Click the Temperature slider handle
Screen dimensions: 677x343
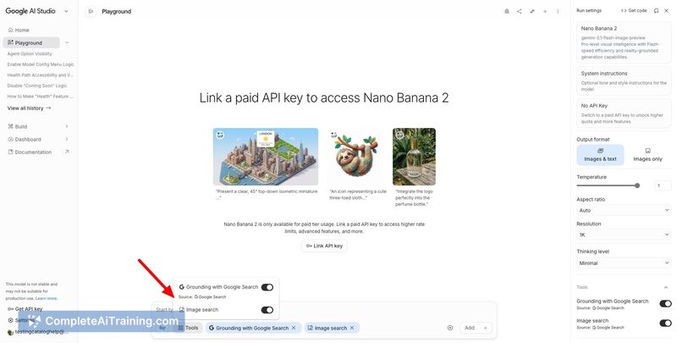click(x=637, y=185)
